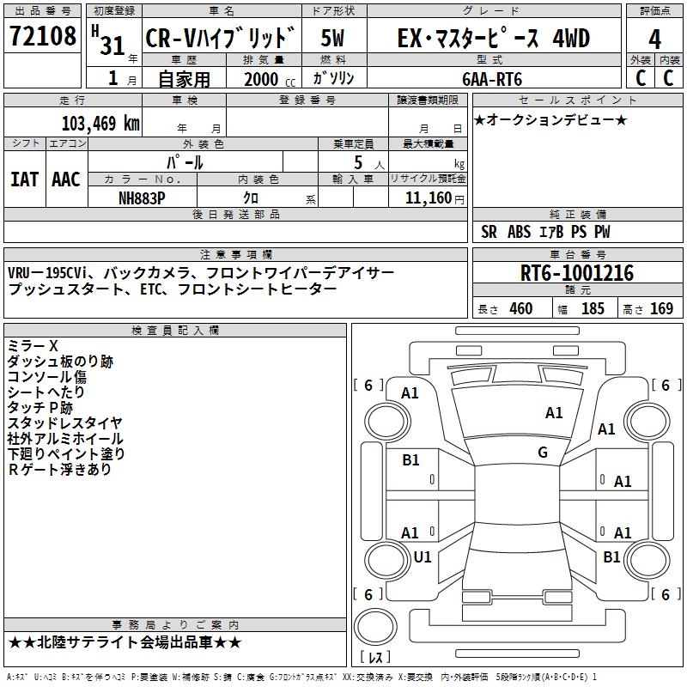687x687 pixels.
Task: Click the top-right tire [6] indicator
Action: coord(665,386)
